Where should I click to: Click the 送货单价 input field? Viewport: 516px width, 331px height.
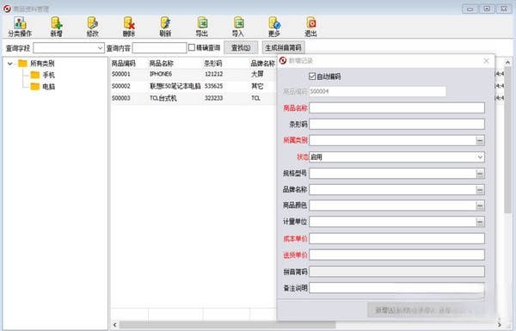396,254
